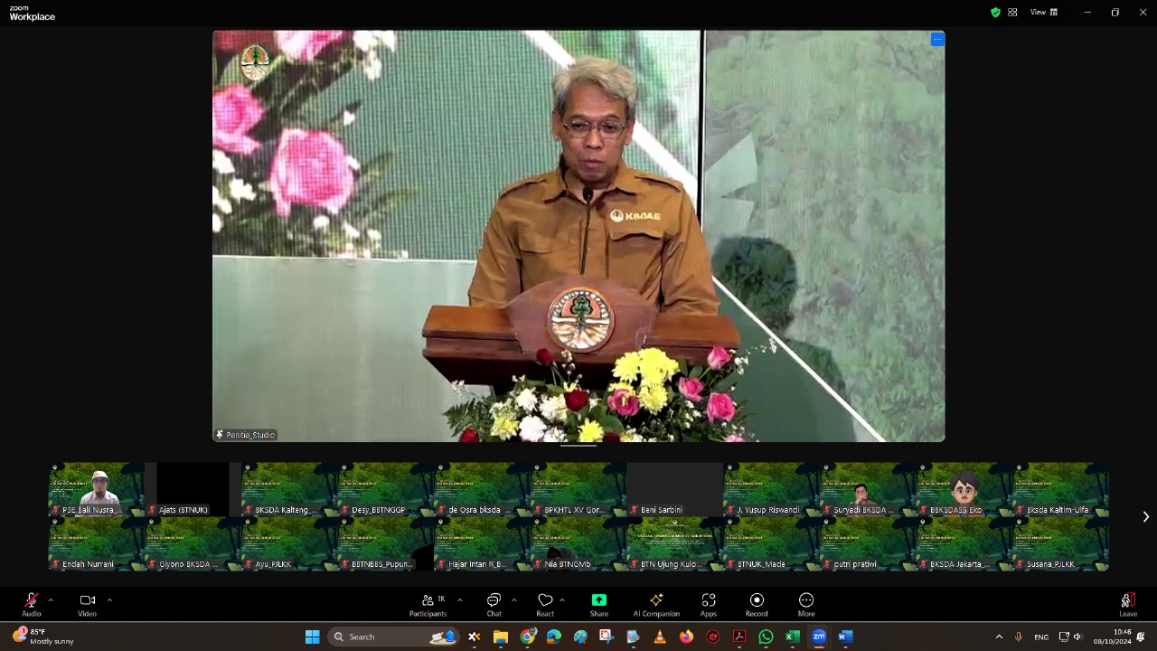Show next page of participant thumbnails

[x=1145, y=516]
